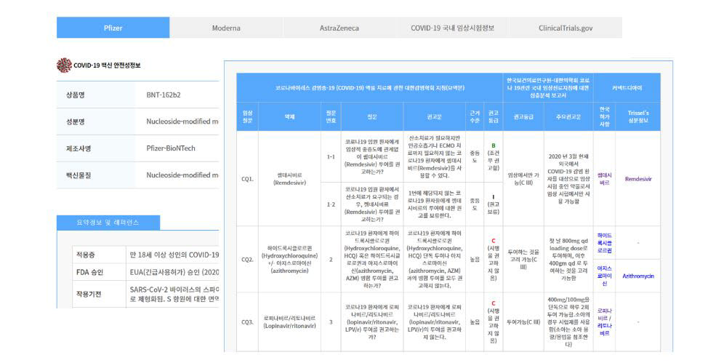
Task: Open the COVID-19 국내 임상시험정보 tab
Action: point(452,28)
